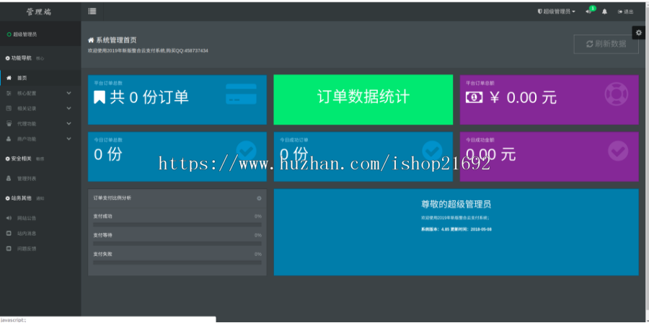Open 代理功能 sidebar menu
Image resolution: width=649 pixels, height=323 pixels.
40,124
